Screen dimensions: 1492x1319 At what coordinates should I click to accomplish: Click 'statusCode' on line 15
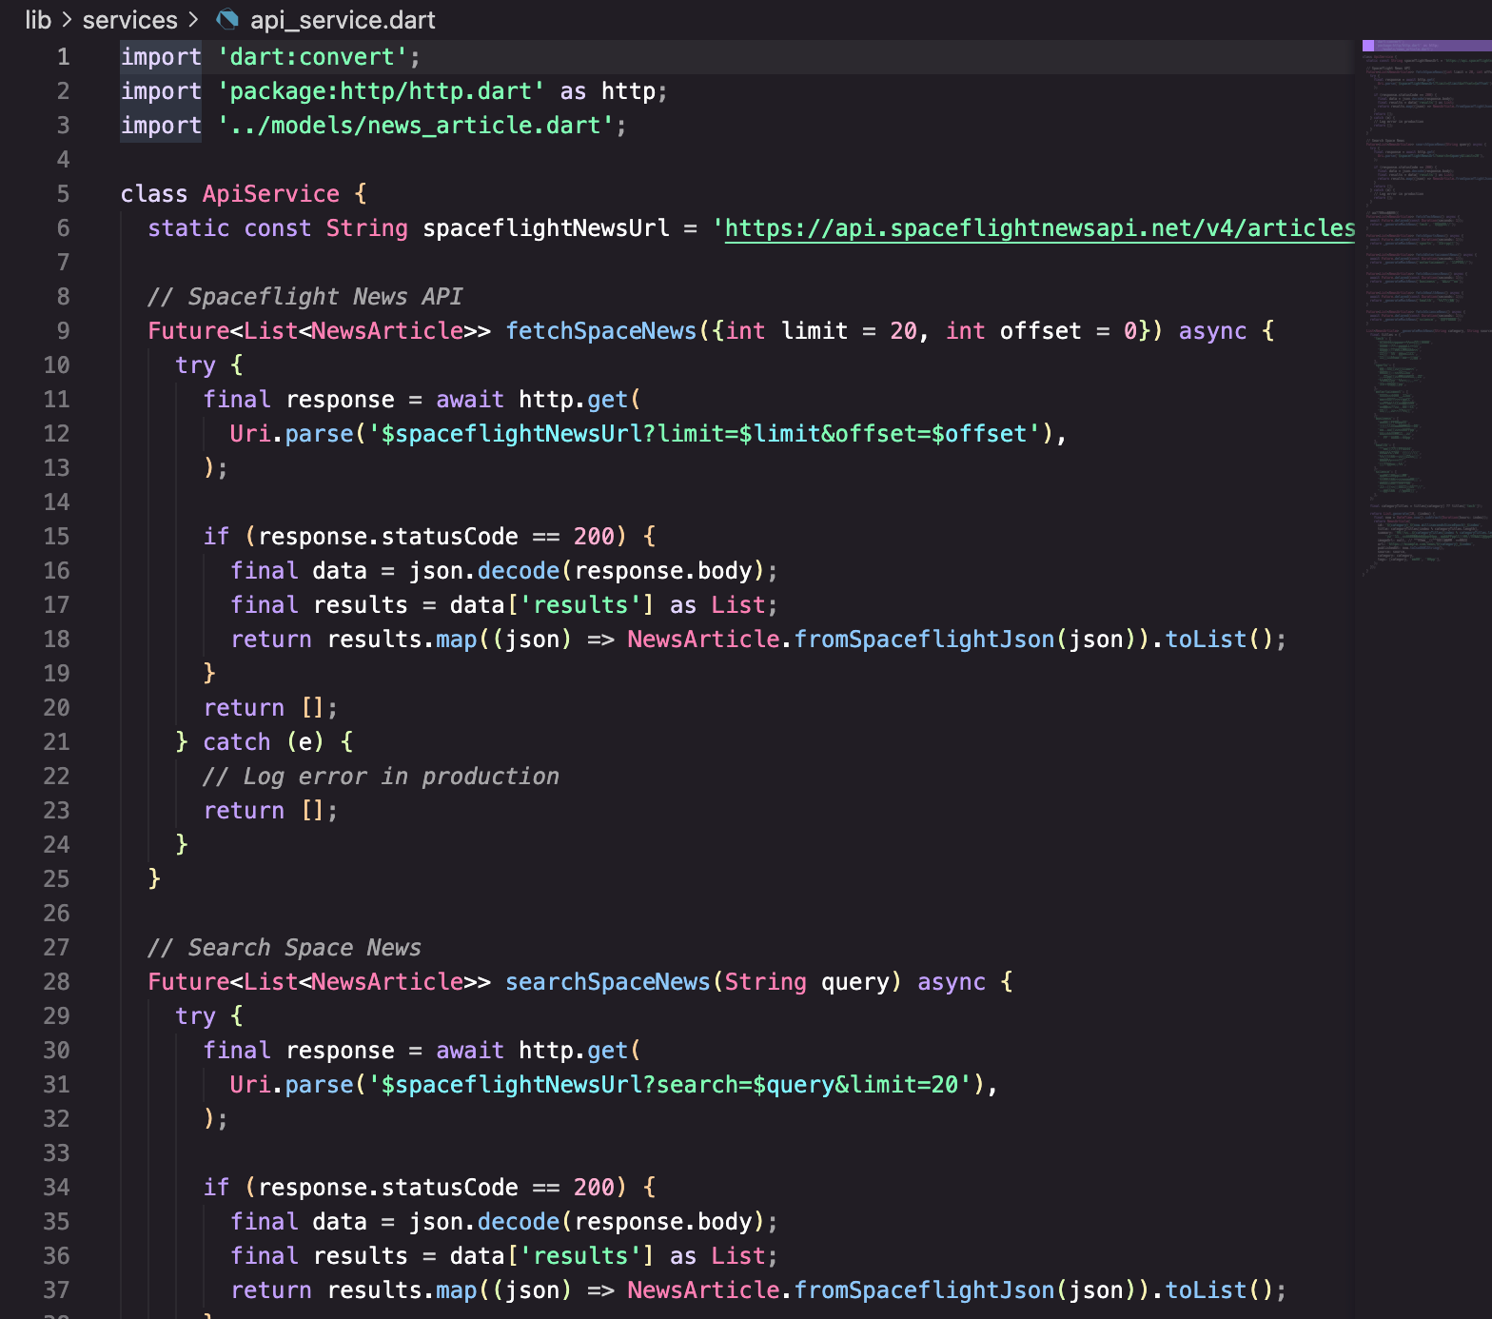tap(449, 537)
